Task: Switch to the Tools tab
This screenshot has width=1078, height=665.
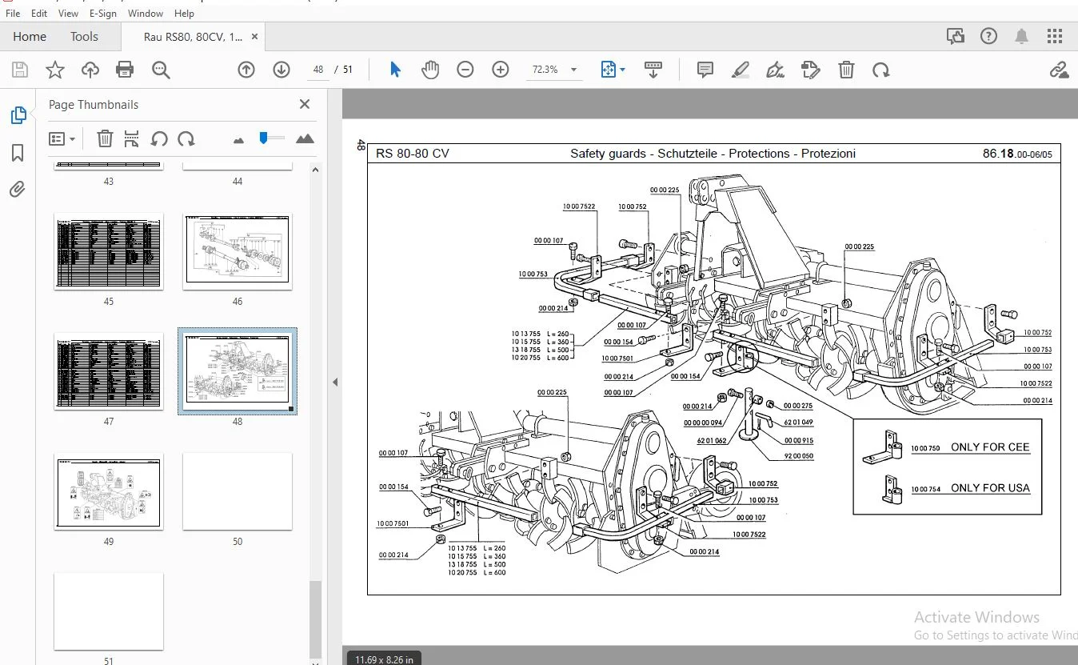Action: (x=84, y=36)
